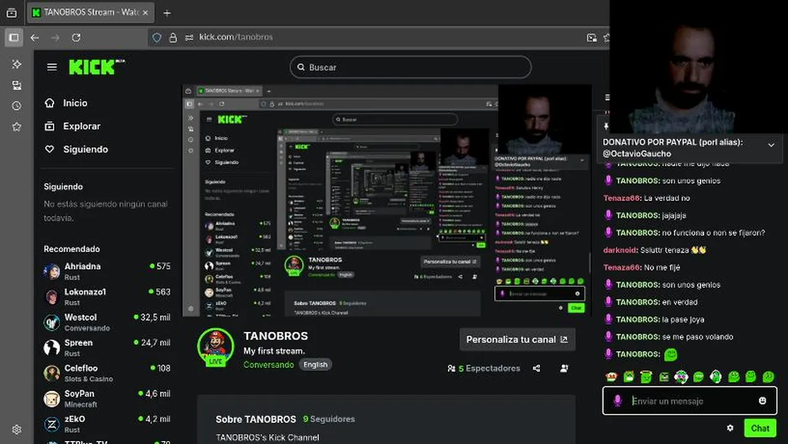Open the Kick hamburger menu
Screen dimensions: 788x444
pyautogui.click(x=52, y=67)
